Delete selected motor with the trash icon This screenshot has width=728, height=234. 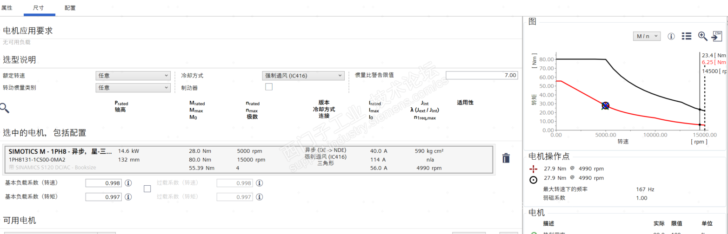506,158
